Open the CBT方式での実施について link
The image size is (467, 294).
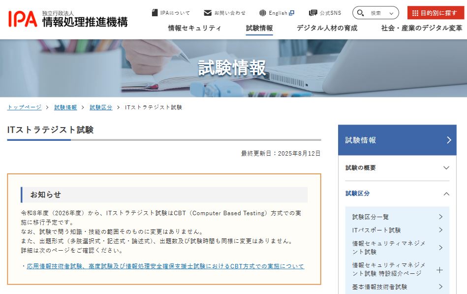[x=165, y=266]
